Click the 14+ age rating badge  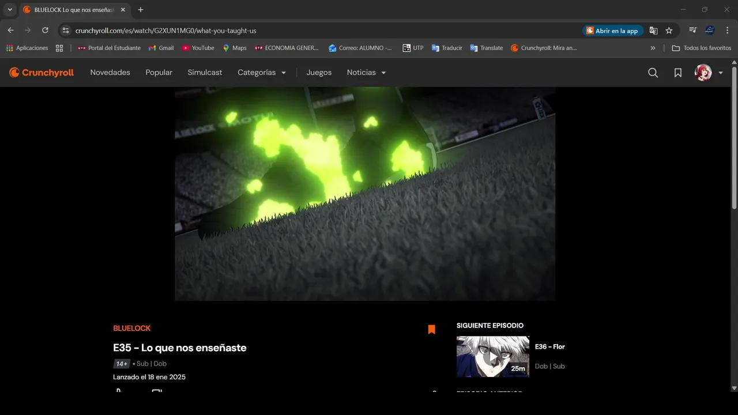tap(122, 364)
